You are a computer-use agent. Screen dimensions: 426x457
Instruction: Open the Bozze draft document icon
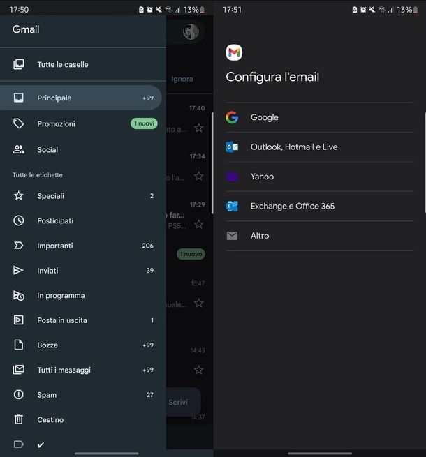click(19, 345)
